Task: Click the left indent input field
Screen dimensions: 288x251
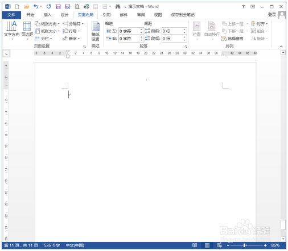Action: click(131, 31)
